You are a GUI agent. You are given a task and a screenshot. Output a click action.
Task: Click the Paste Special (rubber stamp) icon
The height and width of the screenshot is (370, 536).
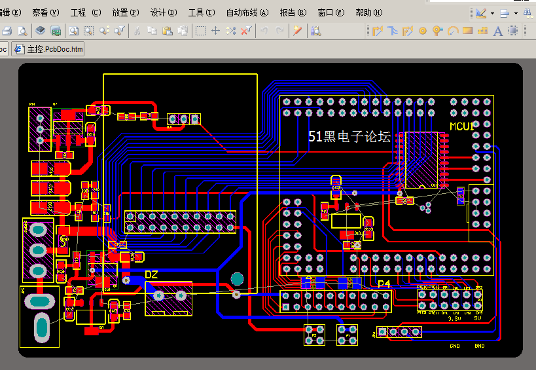tap(183, 31)
